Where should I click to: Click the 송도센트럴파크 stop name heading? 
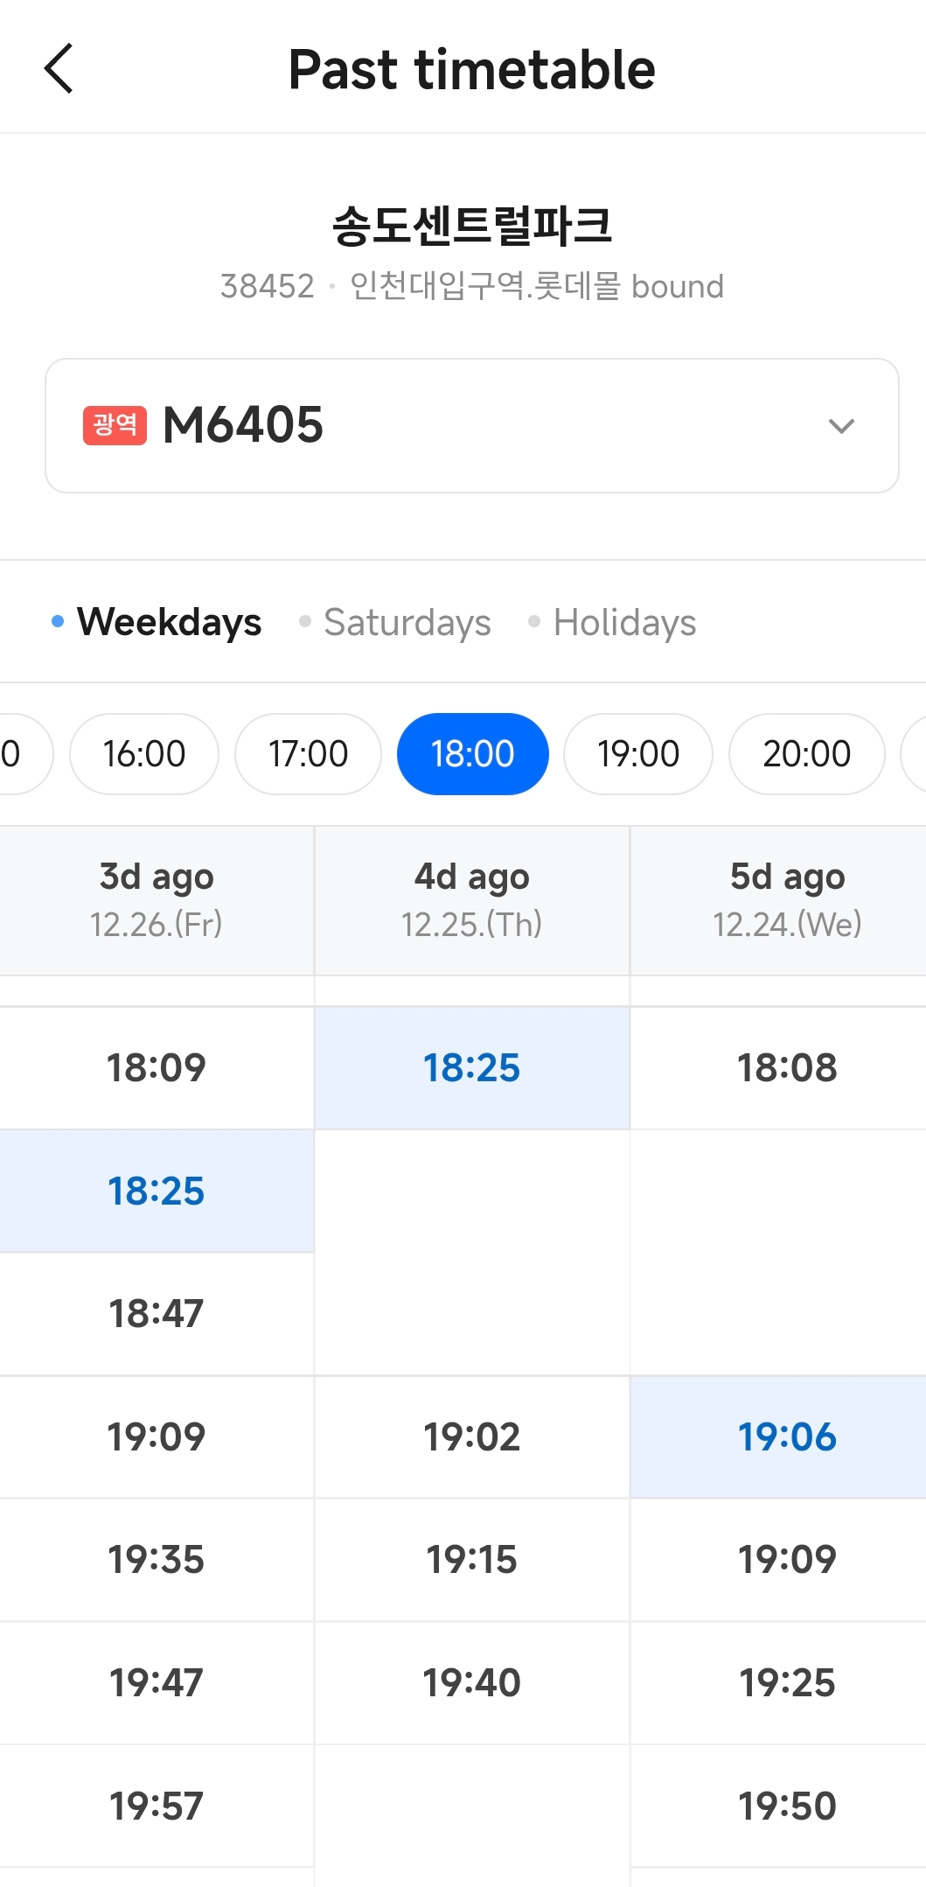pyautogui.click(x=472, y=226)
